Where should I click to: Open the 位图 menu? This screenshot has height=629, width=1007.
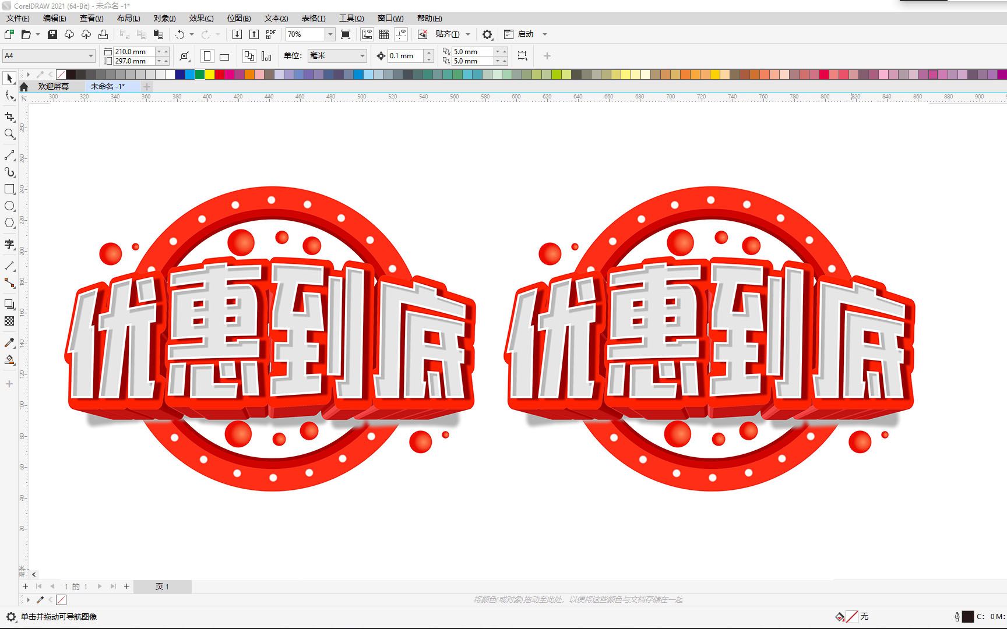pyautogui.click(x=238, y=18)
